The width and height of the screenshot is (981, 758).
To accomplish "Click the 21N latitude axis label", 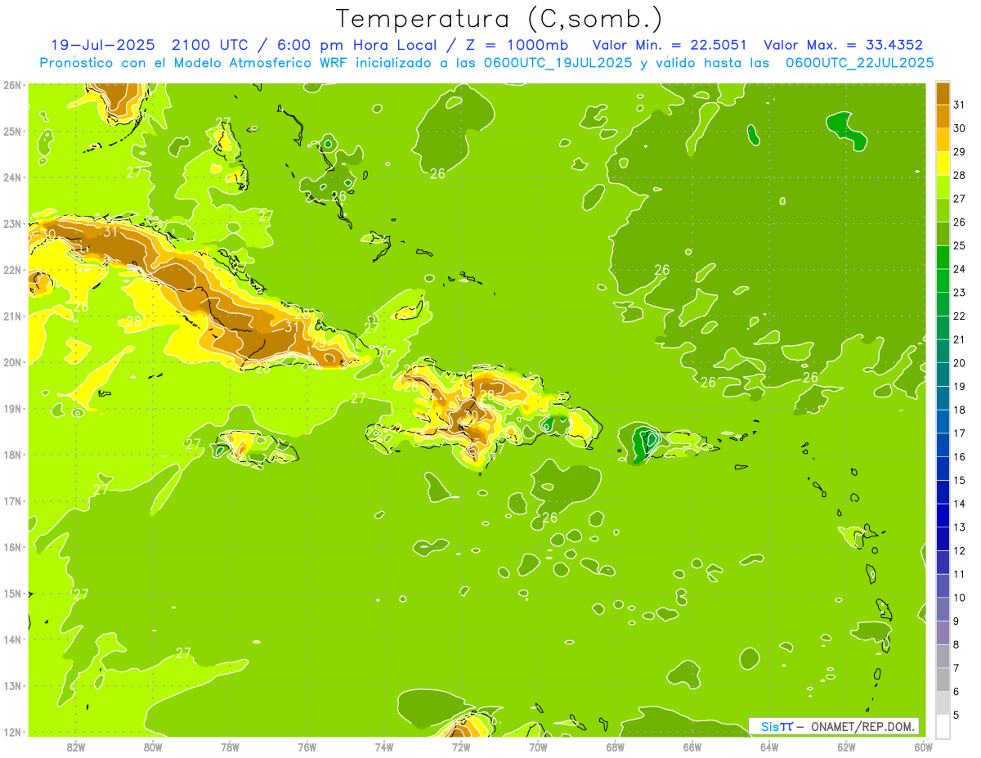I will [x=12, y=316].
